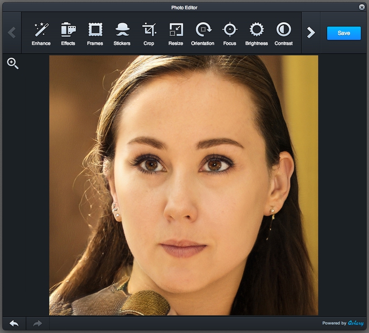369x333 pixels.
Task: Show more tools with right chevron
Action: (310, 33)
